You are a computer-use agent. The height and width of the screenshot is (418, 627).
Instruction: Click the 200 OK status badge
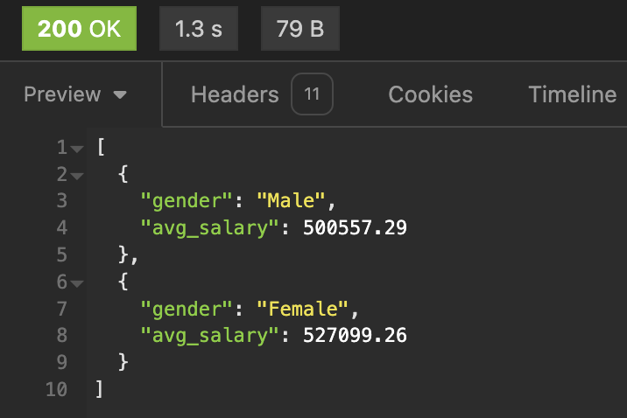pyautogui.click(x=79, y=29)
